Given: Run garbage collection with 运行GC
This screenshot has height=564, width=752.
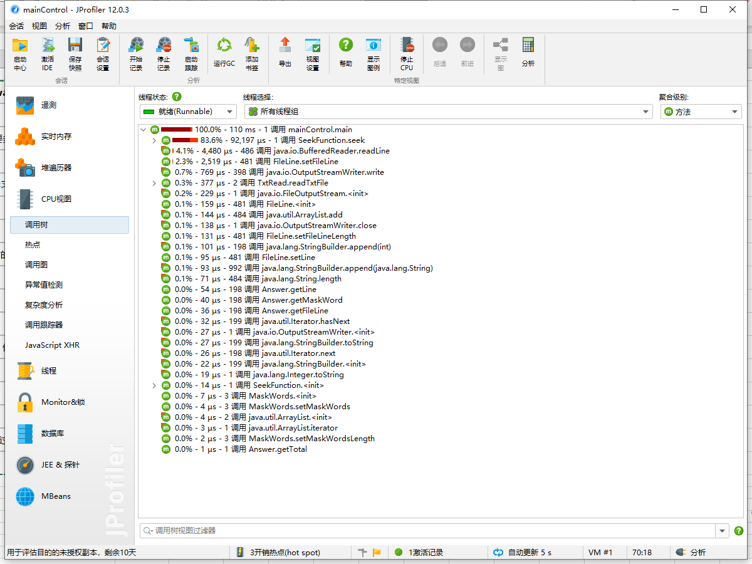Looking at the screenshot, I should click(x=224, y=54).
